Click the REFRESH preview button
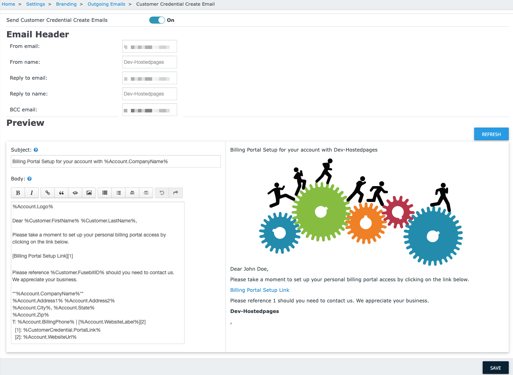Image resolution: width=513 pixels, height=375 pixels. 491,134
